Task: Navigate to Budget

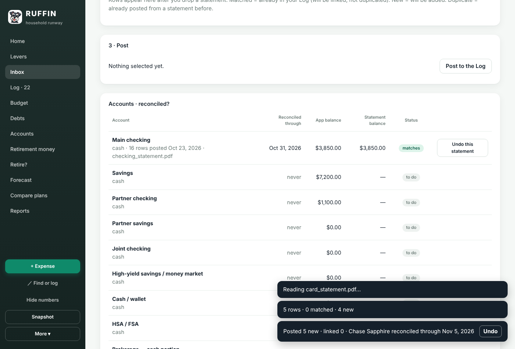Action: (43, 103)
